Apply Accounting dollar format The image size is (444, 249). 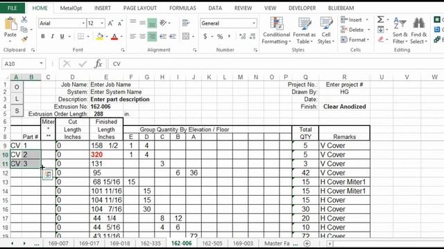point(205,37)
